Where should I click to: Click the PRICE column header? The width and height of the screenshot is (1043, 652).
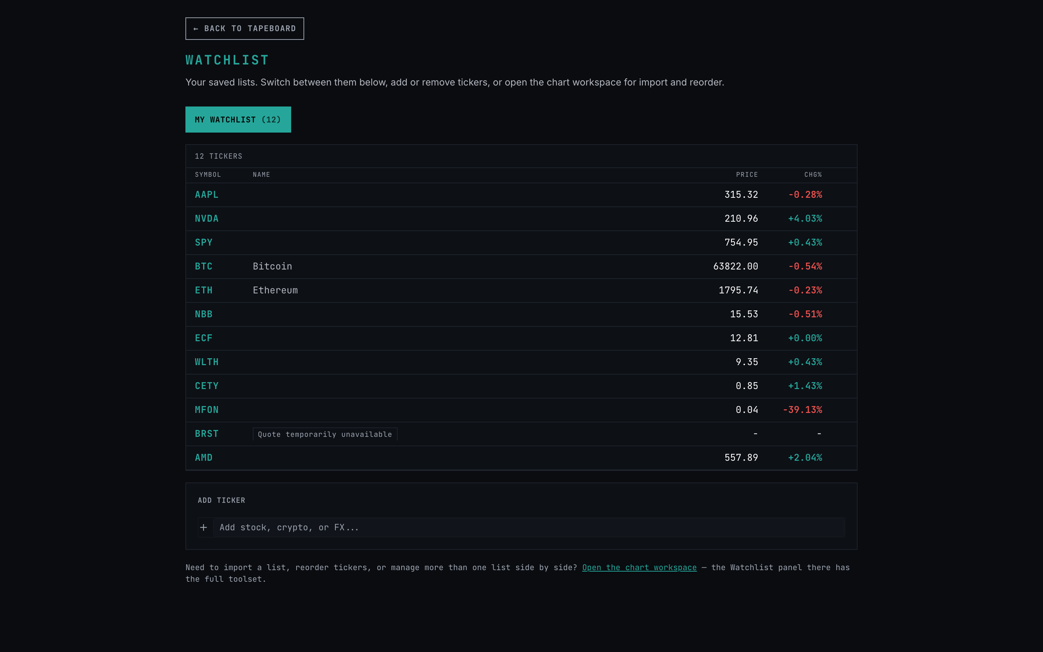point(746,175)
